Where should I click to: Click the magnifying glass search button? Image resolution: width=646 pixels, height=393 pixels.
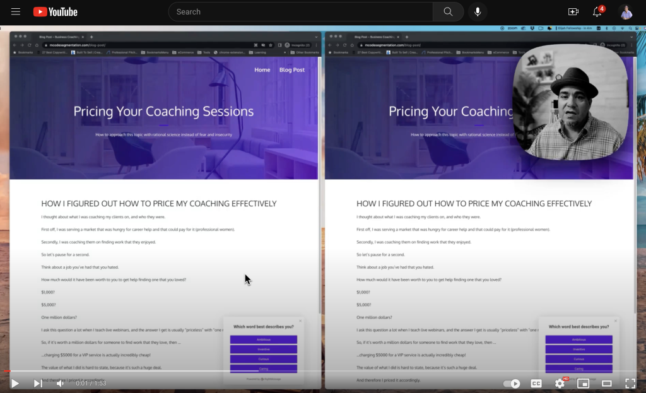[448, 12]
